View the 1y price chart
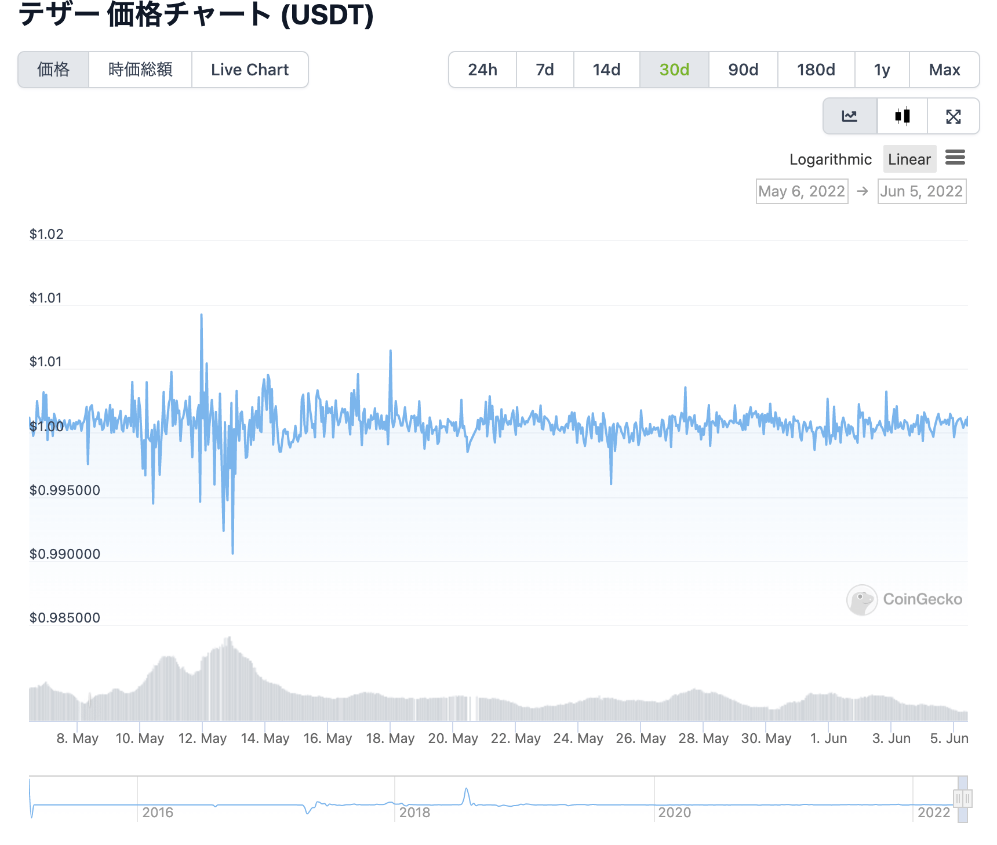This screenshot has width=997, height=845. pyautogui.click(x=882, y=70)
